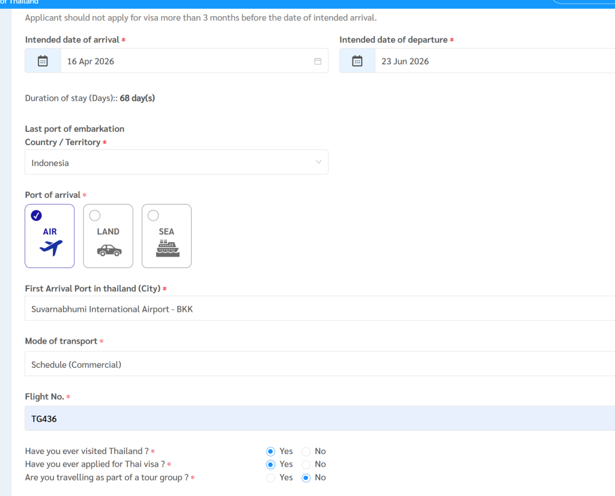Select No for applied for Thai visa
Viewport: 615px width, 496px height.
click(306, 464)
